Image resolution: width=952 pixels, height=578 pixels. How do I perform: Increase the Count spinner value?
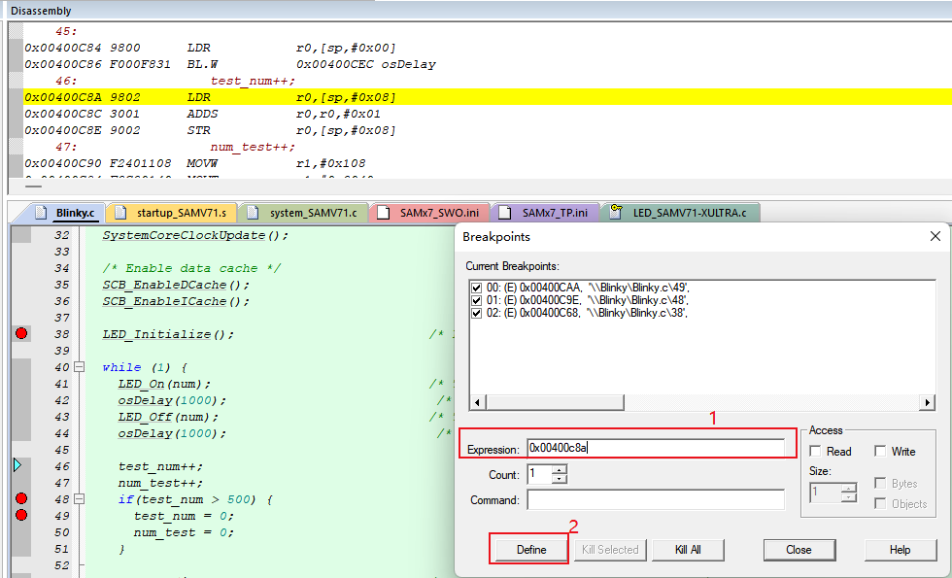point(559,470)
